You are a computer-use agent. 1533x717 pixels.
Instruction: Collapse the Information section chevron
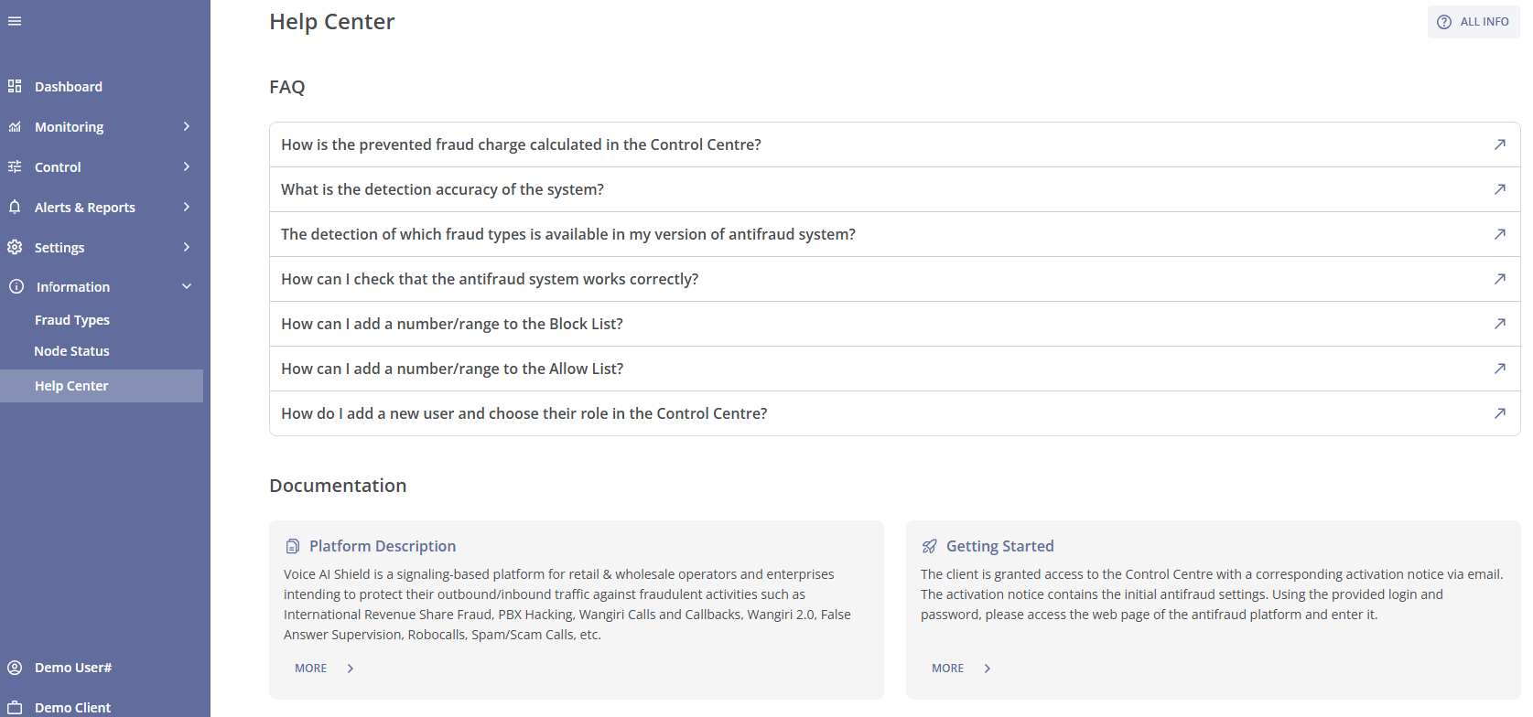(187, 286)
